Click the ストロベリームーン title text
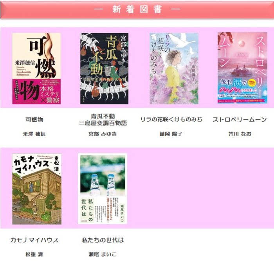274x261 pixels. tap(240, 120)
